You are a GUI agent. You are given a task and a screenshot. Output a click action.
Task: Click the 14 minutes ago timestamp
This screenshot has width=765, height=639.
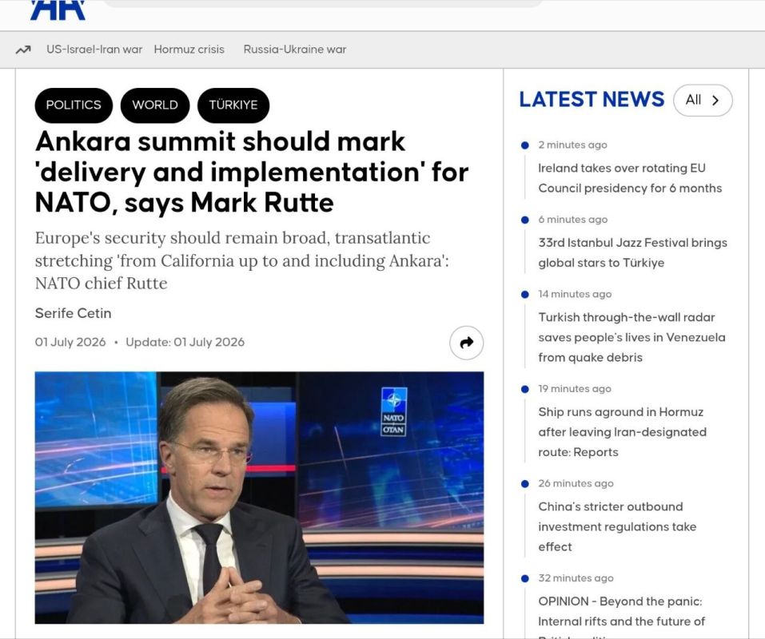pyautogui.click(x=575, y=294)
